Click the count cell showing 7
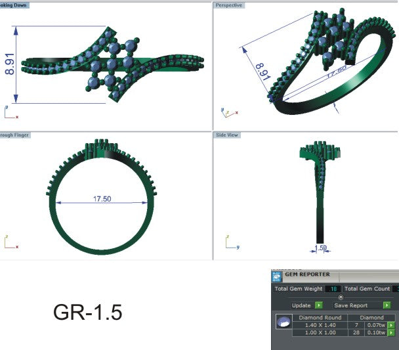The width and height of the screenshot is (399, 350). 356,325
